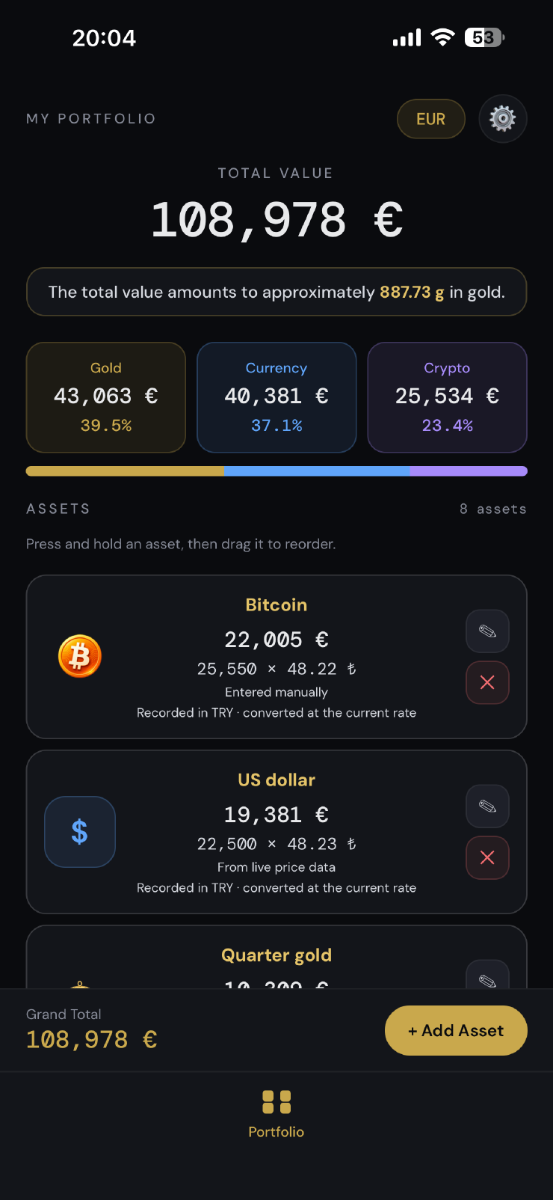The width and height of the screenshot is (553, 1200).
Task: Select the Currency category card
Action: [276, 397]
